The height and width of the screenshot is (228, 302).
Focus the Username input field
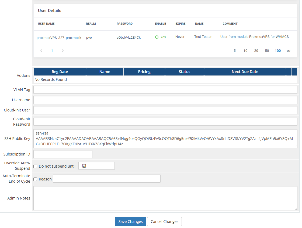(x=165, y=100)
